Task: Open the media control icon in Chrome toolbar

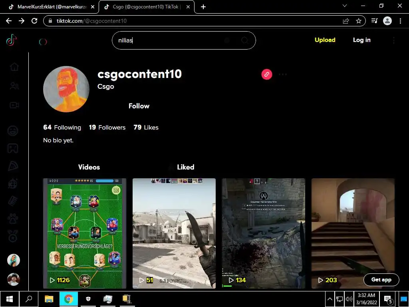Action: coord(374,21)
